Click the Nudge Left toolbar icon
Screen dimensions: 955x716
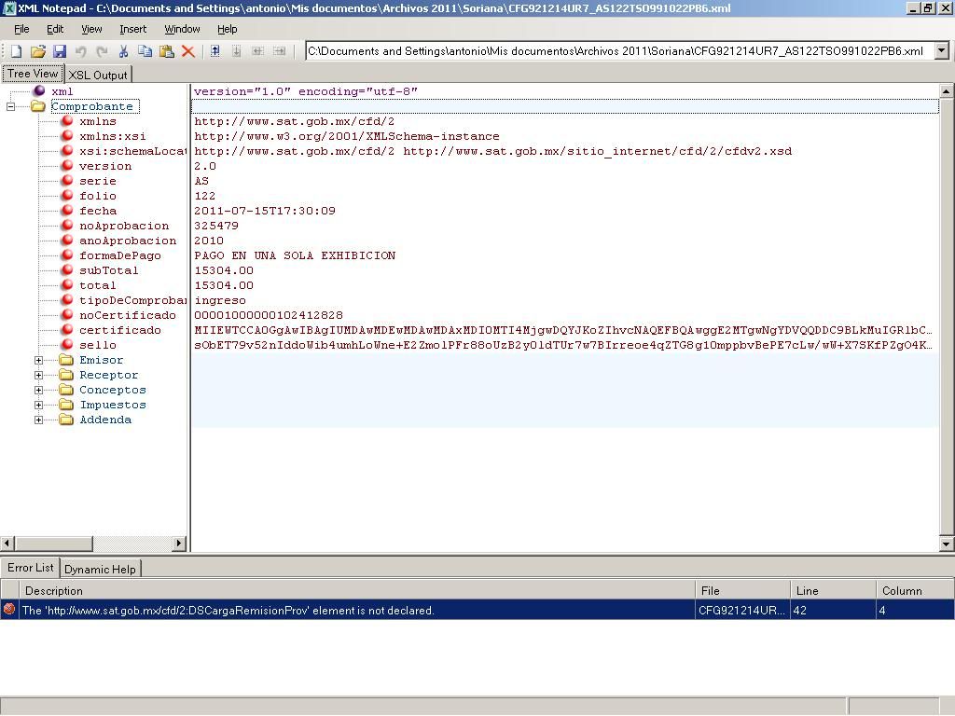click(x=257, y=51)
